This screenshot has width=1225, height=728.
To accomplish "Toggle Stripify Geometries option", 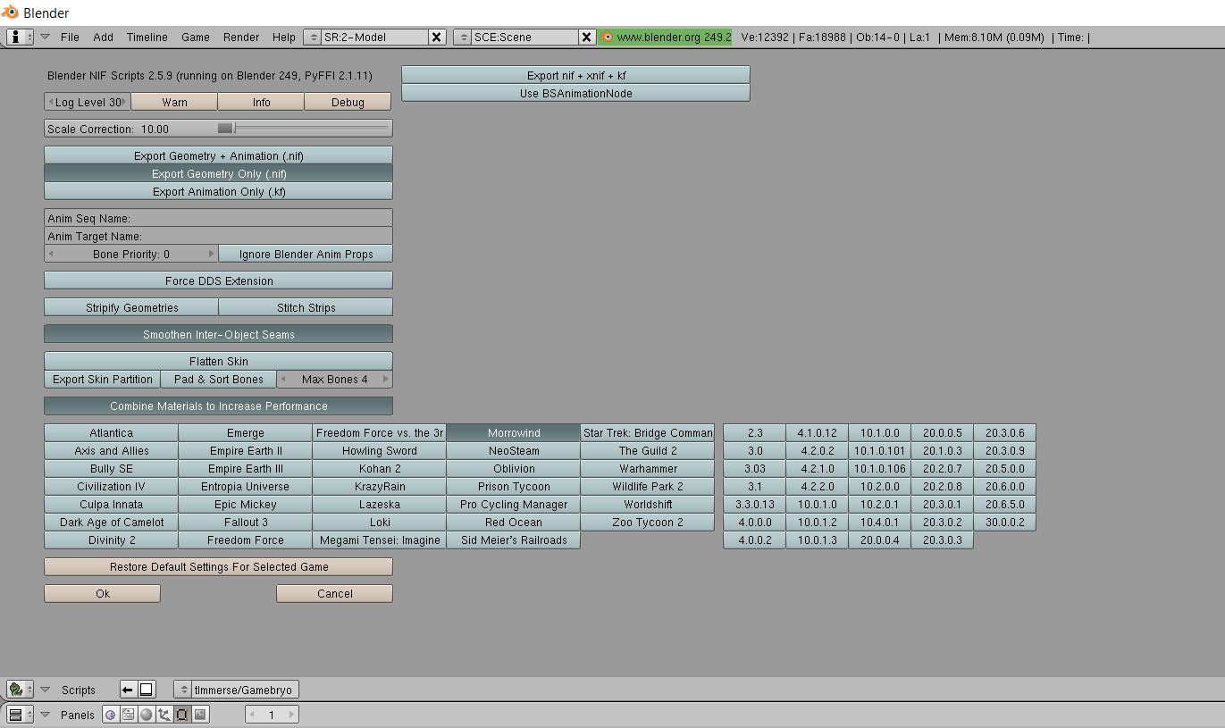I will pos(131,307).
